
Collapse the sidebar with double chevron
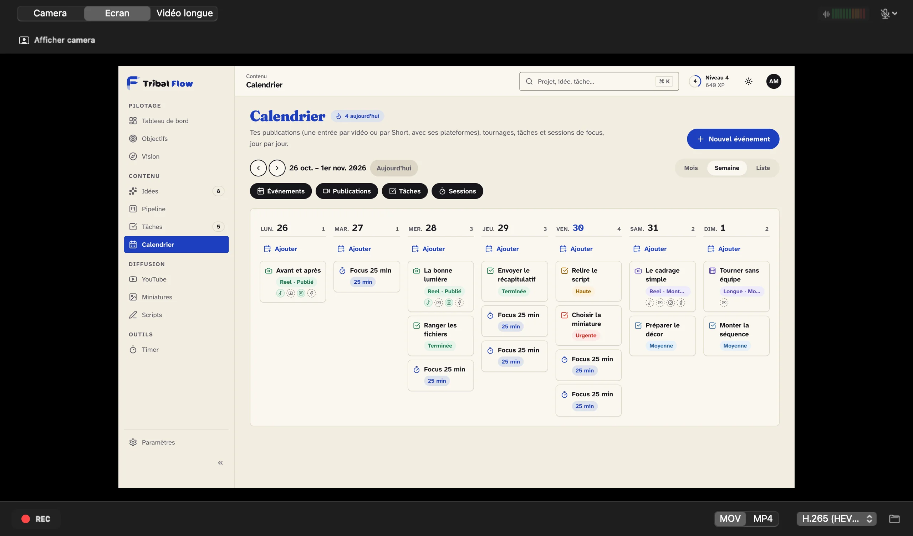pyautogui.click(x=220, y=463)
